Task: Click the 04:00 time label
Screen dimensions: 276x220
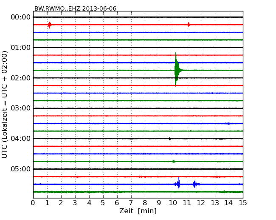Action: tap(21, 139)
